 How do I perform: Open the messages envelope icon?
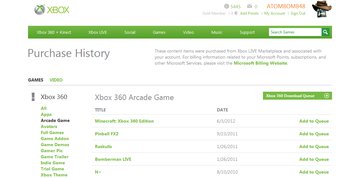[250, 6]
